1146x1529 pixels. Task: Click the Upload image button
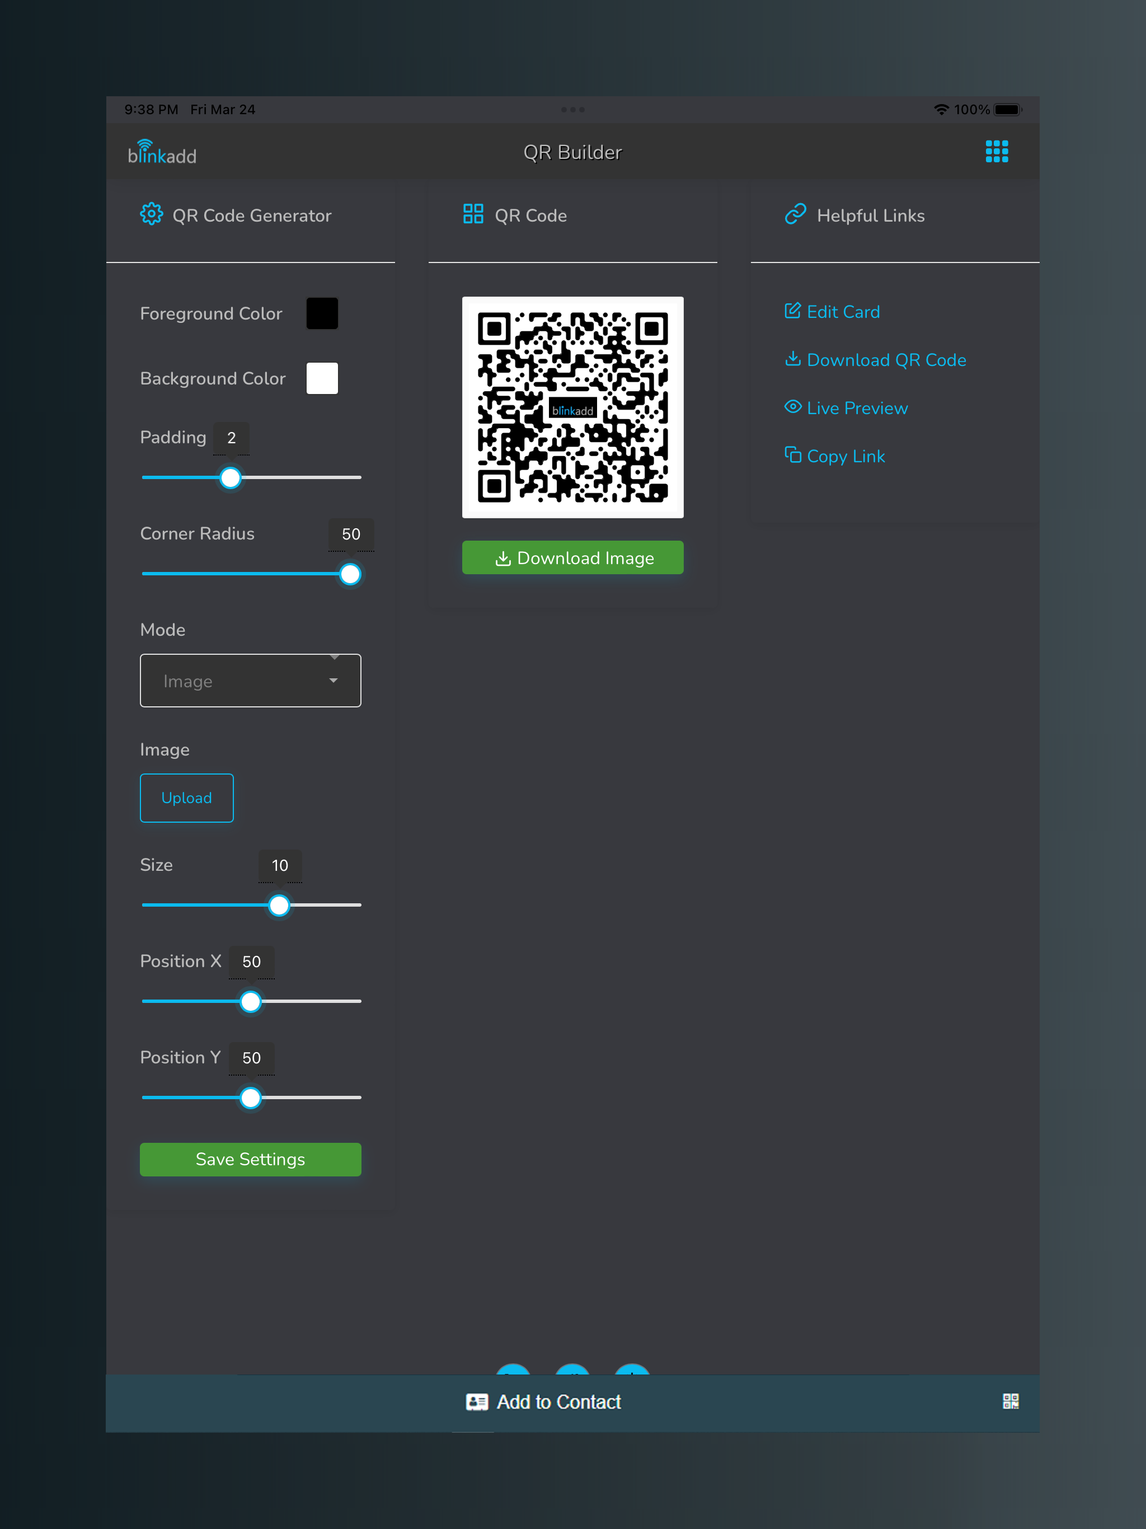(x=187, y=798)
